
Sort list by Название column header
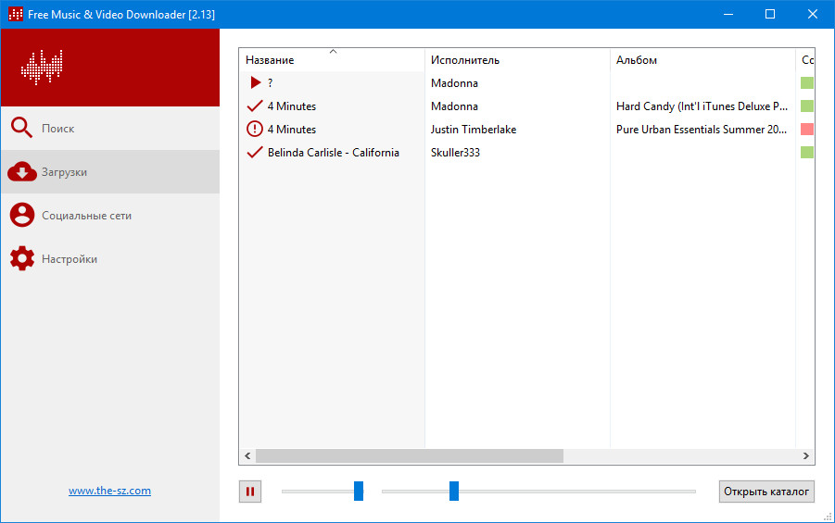tap(270, 60)
